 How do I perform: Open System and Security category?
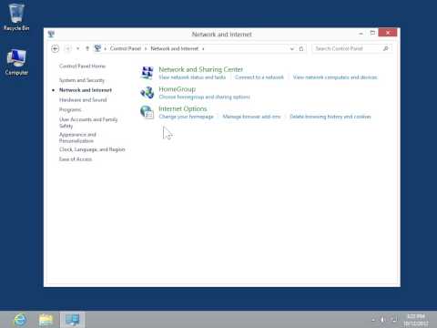point(82,80)
